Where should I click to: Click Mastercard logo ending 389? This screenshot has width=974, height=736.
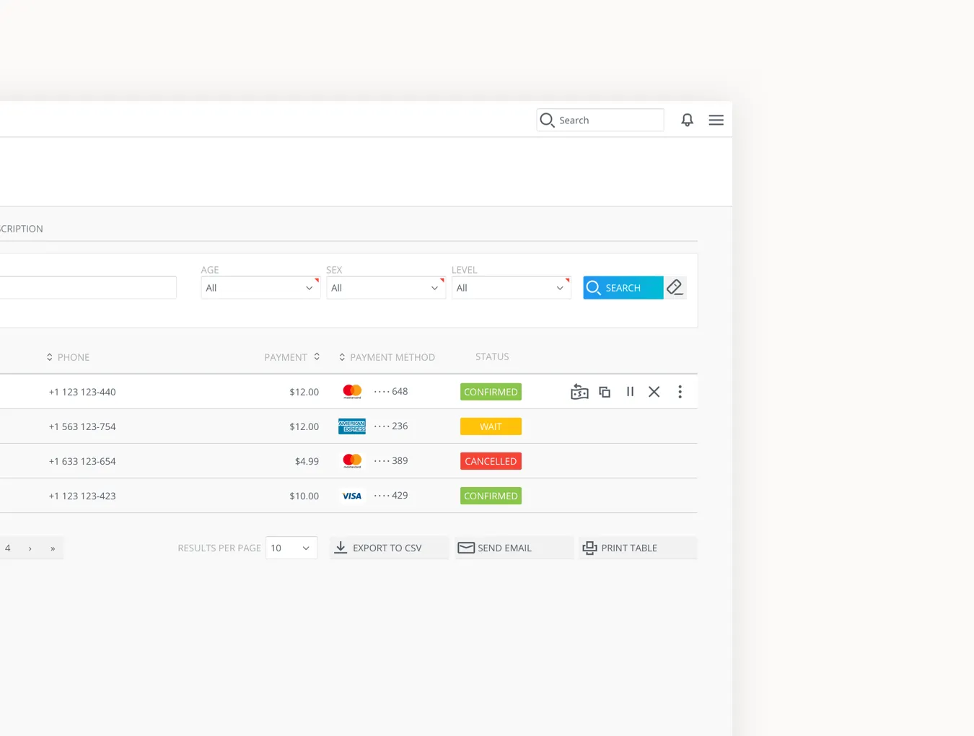click(352, 461)
